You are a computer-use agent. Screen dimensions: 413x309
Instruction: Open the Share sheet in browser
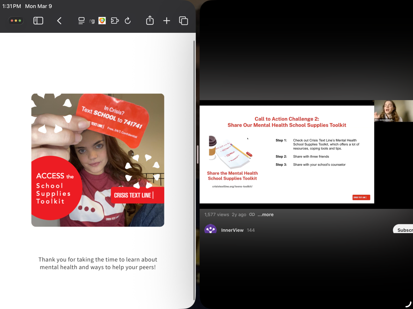[150, 20]
